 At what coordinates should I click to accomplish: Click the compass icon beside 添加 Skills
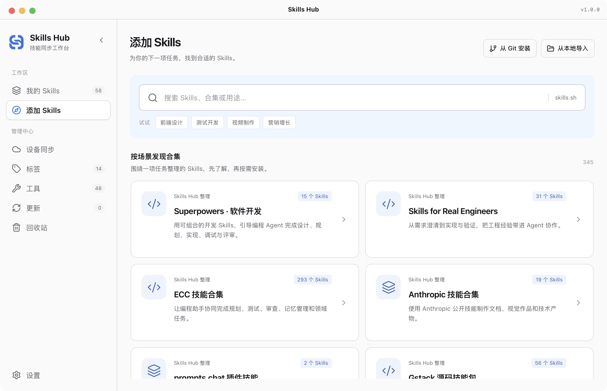[16, 110]
